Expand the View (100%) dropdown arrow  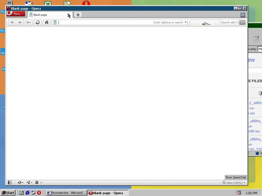tap(244, 183)
